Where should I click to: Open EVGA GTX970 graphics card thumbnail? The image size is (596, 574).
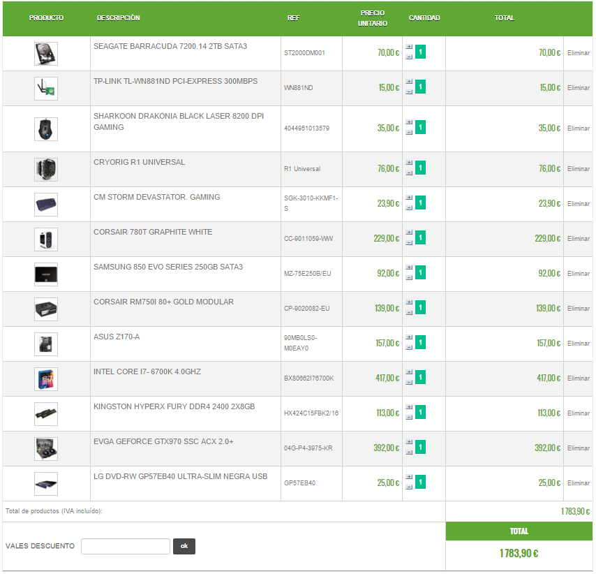tap(46, 449)
